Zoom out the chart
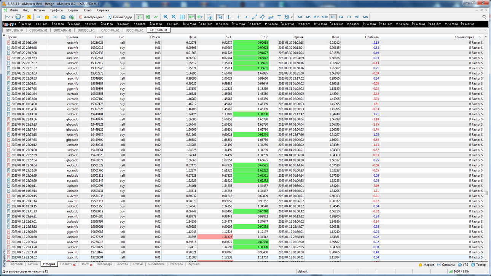The height and width of the screenshot is (276, 491). (174, 17)
